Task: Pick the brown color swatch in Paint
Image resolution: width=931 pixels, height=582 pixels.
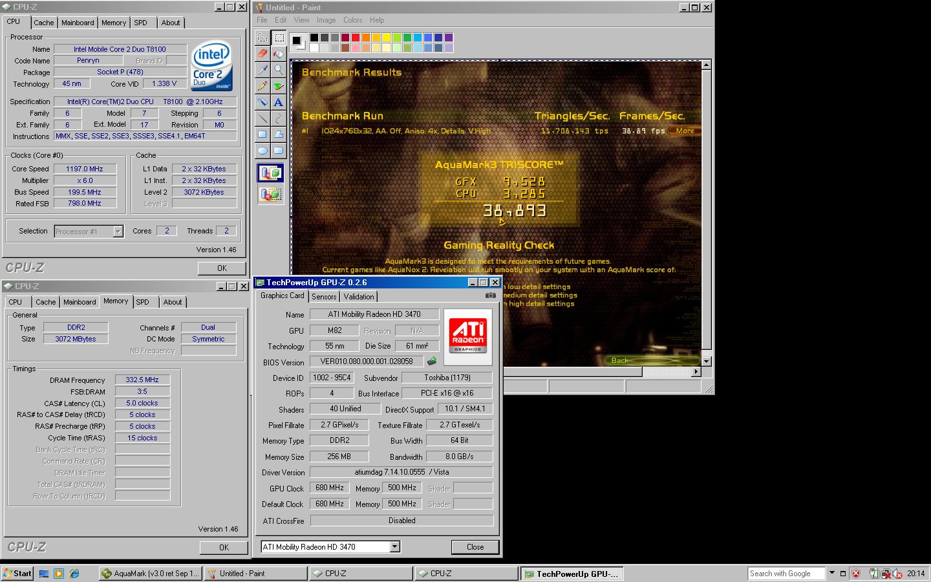Action: coord(345,48)
